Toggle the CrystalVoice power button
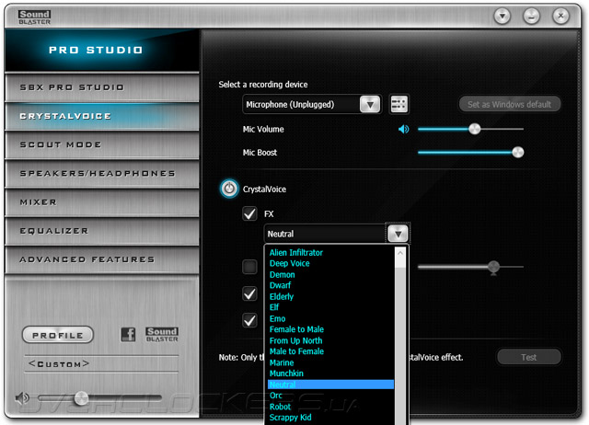Viewport: 589px width, 425px height. (229, 189)
